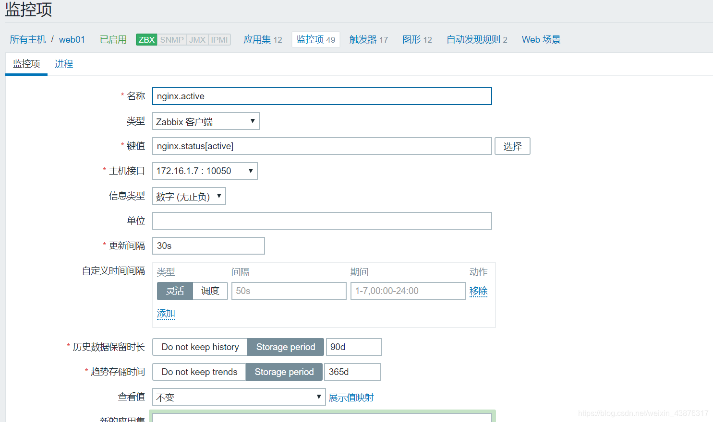Expand the 主机接口 172.16.1.7 : 10050 dropdown
Image resolution: width=713 pixels, height=422 pixels.
coord(205,171)
